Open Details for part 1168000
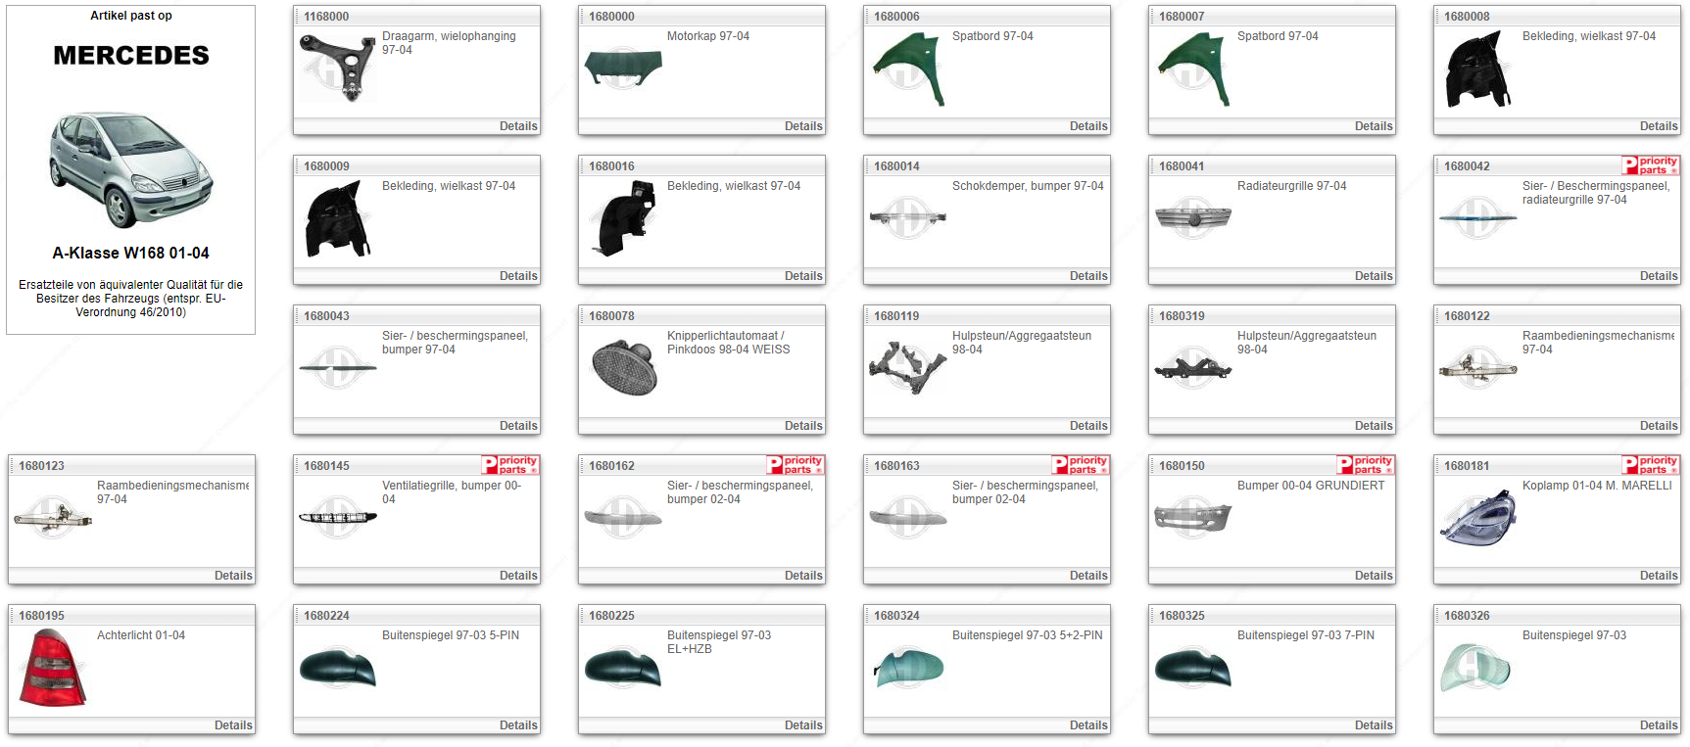 (x=518, y=126)
